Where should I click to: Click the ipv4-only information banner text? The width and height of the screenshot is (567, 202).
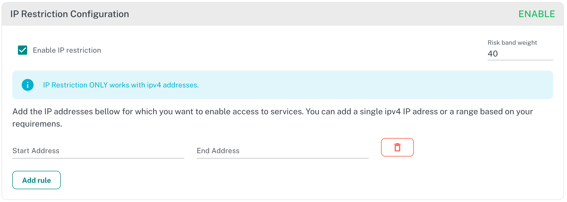click(x=121, y=85)
